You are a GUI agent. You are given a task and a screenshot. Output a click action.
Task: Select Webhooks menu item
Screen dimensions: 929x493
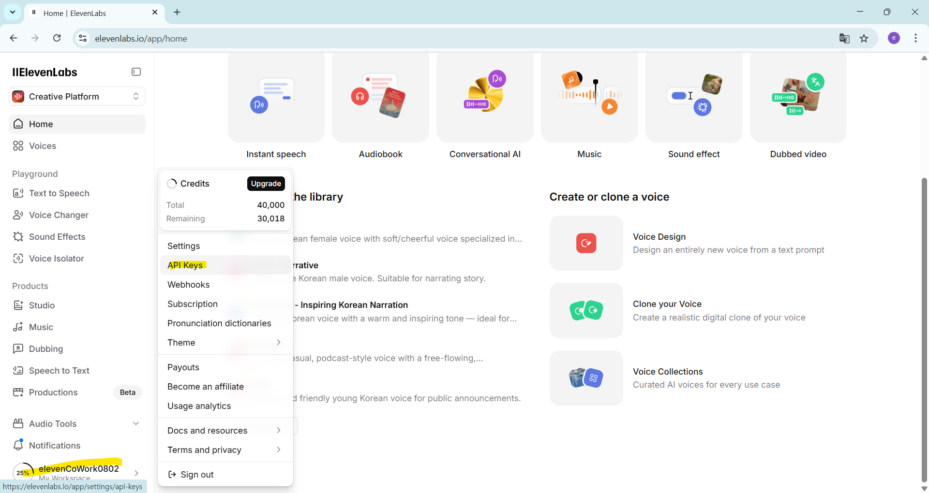[225, 285]
